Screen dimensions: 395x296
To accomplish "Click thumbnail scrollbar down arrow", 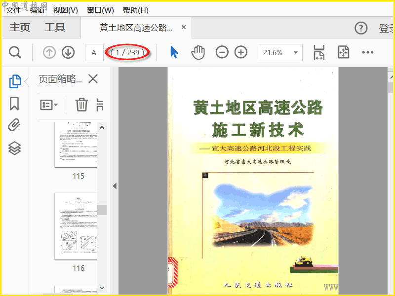I will point(102,288).
